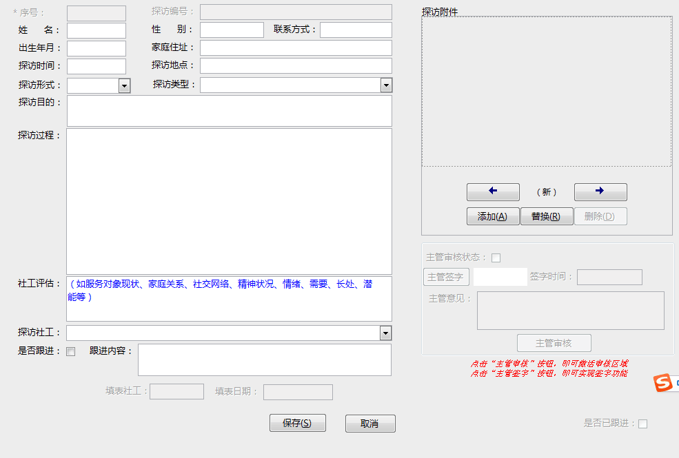Click the （新） attachment indicator text
The width and height of the screenshot is (679, 458).
547,192
